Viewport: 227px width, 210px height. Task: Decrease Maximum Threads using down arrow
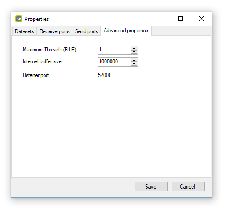[134, 52]
